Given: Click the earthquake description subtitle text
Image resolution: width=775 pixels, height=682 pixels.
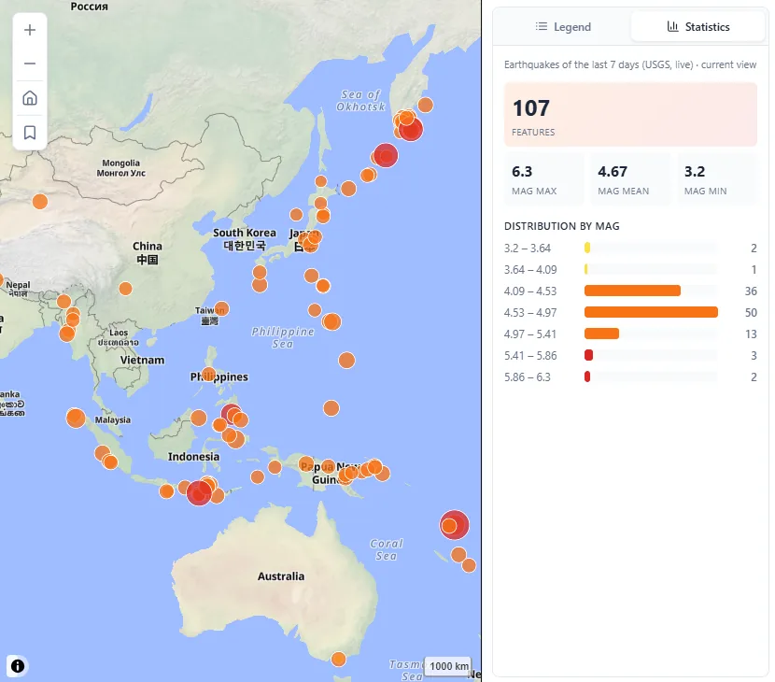Looking at the screenshot, I should coord(630,64).
